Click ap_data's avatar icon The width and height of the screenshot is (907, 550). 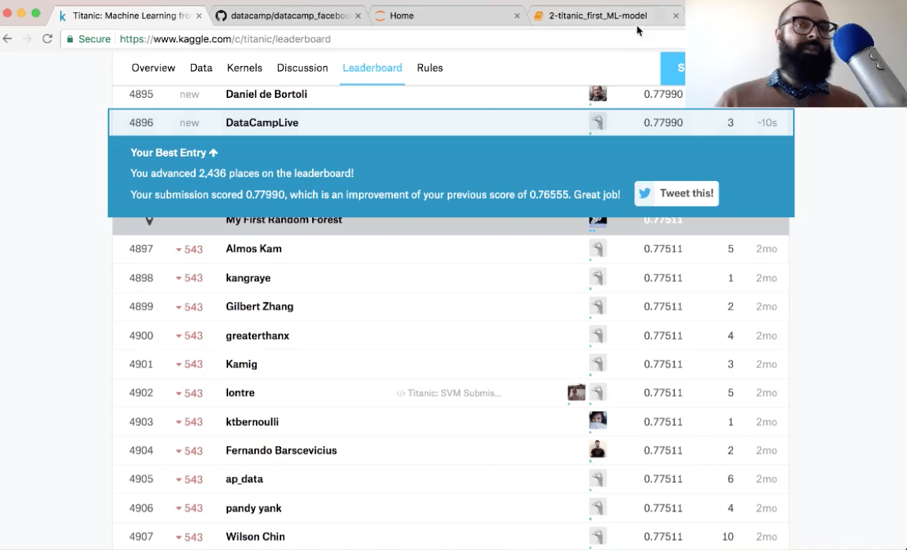pos(597,478)
